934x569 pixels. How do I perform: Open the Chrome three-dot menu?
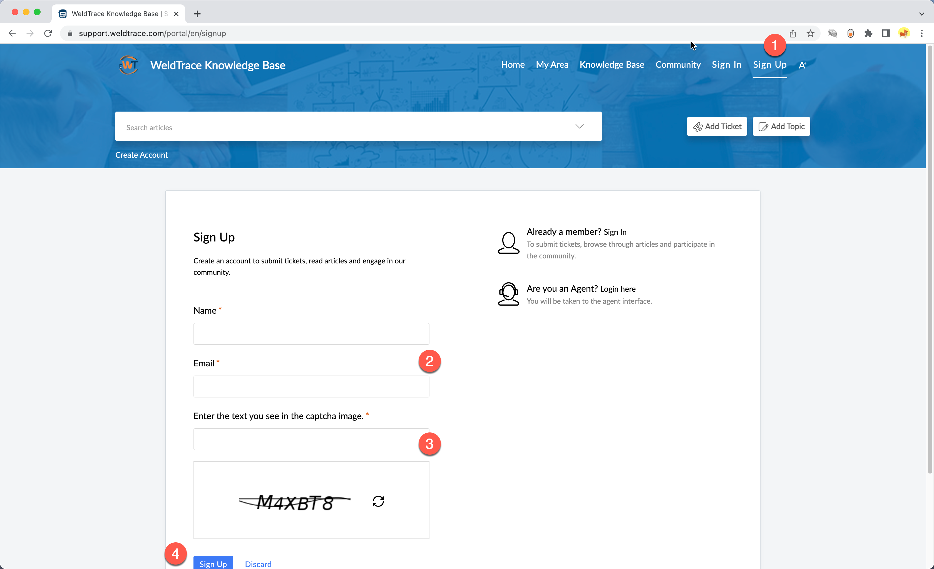(x=921, y=33)
